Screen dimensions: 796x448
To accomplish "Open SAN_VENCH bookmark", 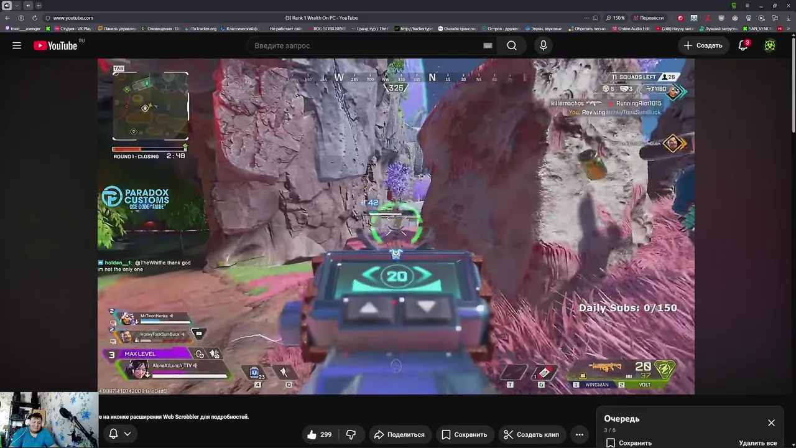I will [x=757, y=29].
